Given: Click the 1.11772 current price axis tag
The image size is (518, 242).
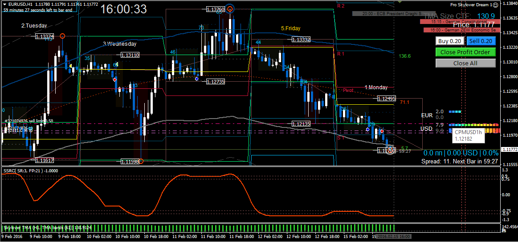Looking at the screenshot, I should pyautogui.click(x=509, y=150).
